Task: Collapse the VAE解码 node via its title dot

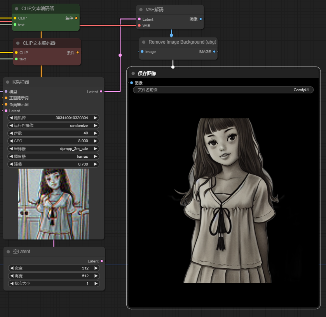Action: pyautogui.click(x=141, y=10)
